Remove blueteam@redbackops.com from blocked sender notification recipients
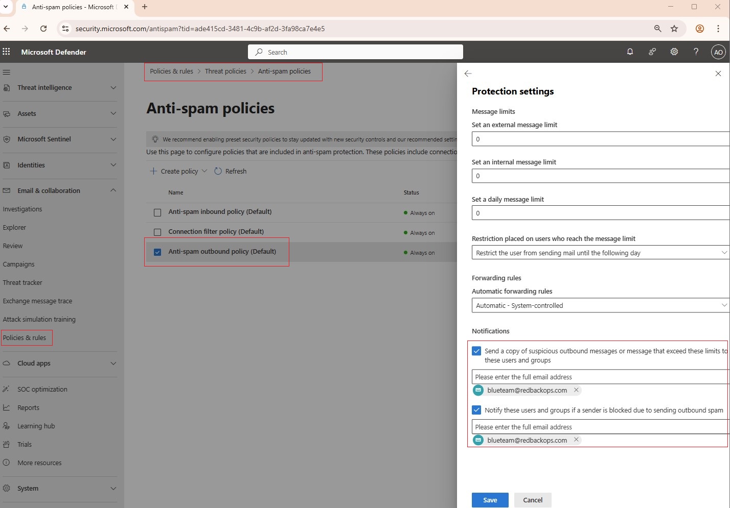Viewport: 730px width, 508px height. pyautogui.click(x=576, y=440)
